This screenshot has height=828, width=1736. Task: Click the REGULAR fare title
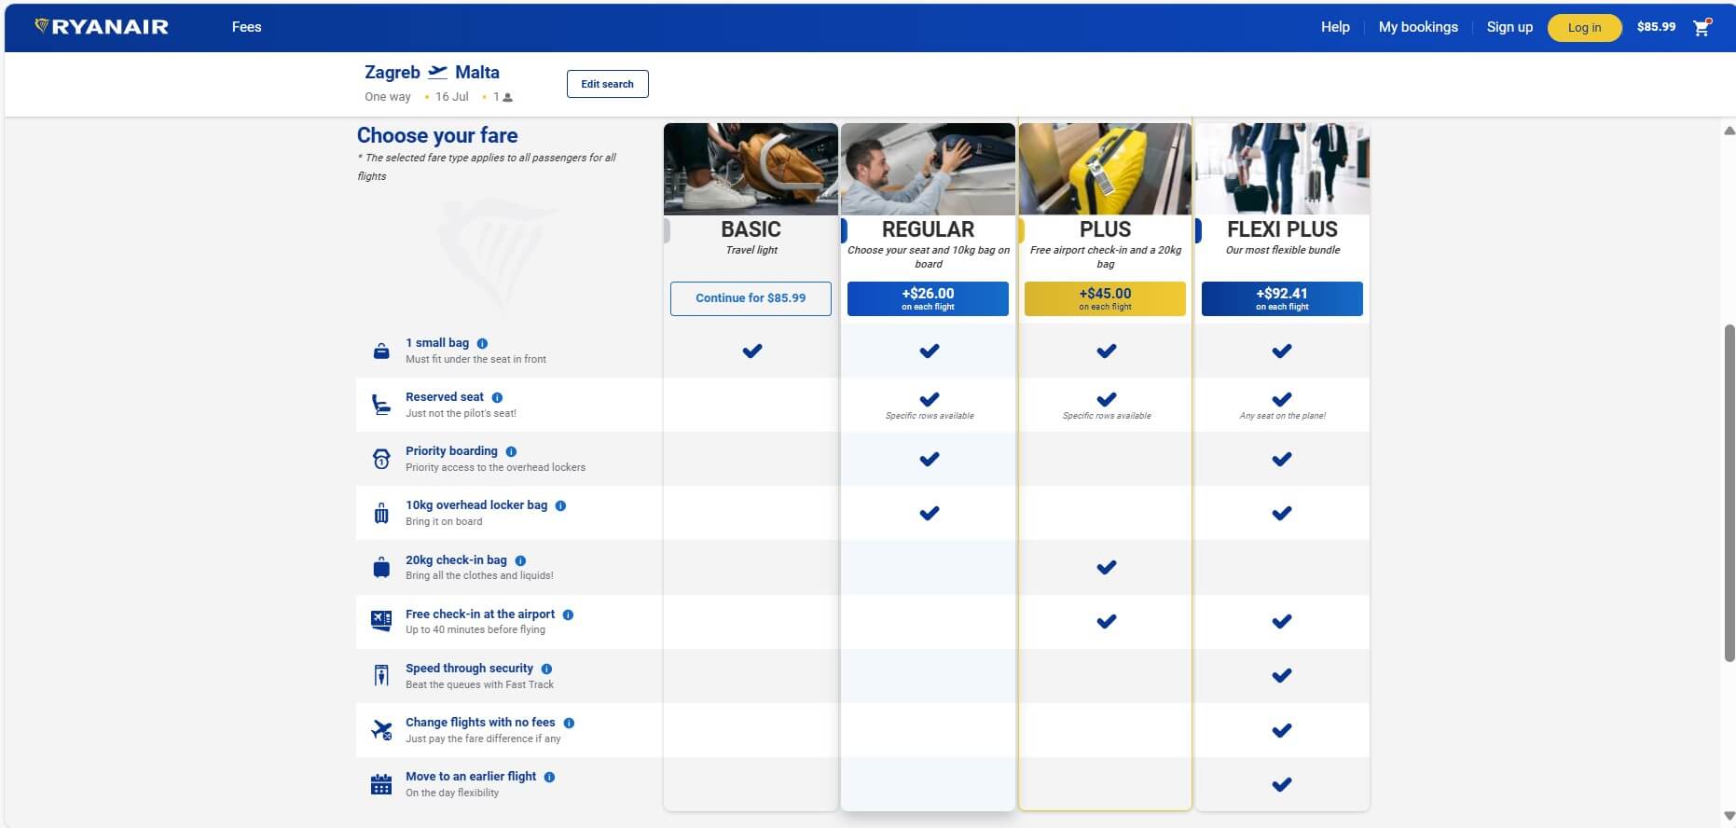click(928, 229)
